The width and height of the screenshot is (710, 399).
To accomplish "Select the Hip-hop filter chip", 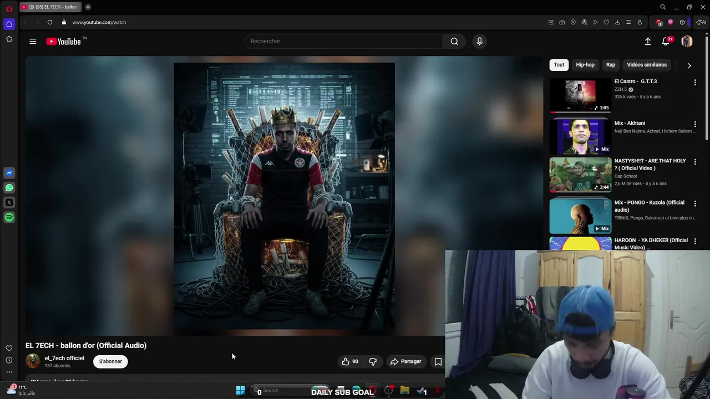I will [585, 65].
